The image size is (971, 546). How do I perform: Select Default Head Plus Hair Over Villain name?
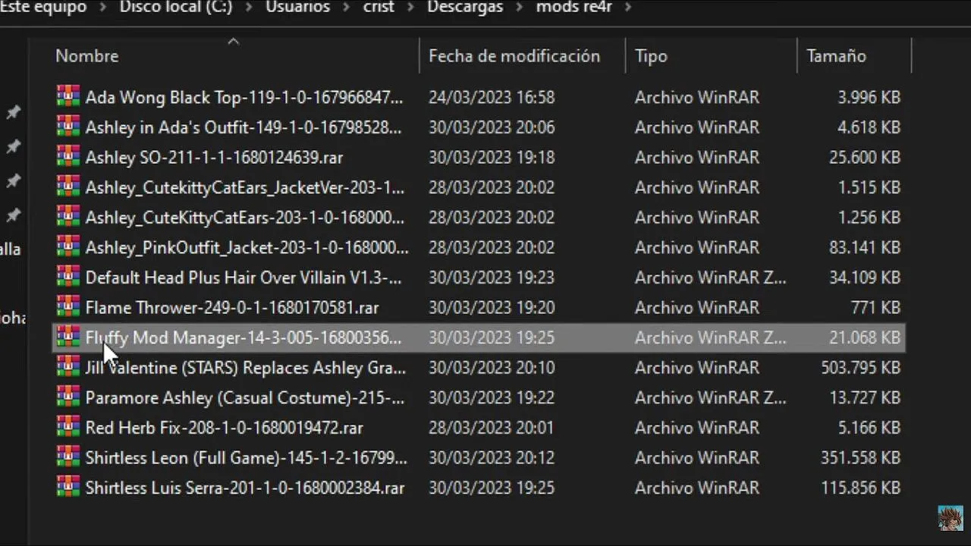point(244,278)
